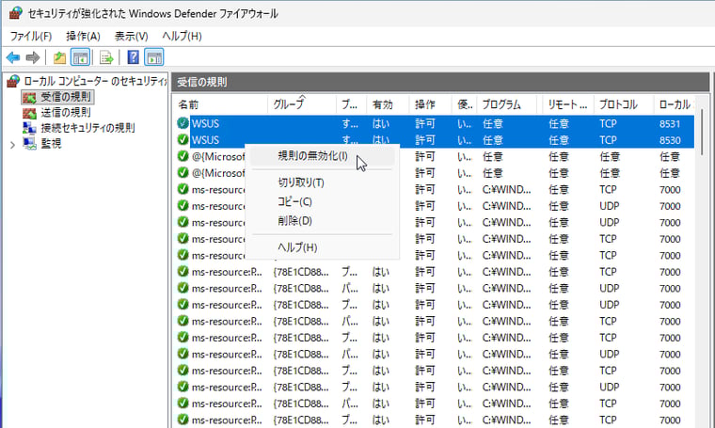Screen dimensions: 715x428
Task: Select the ローカル コンピューター root tree node
Action: [x=95, y=81]
